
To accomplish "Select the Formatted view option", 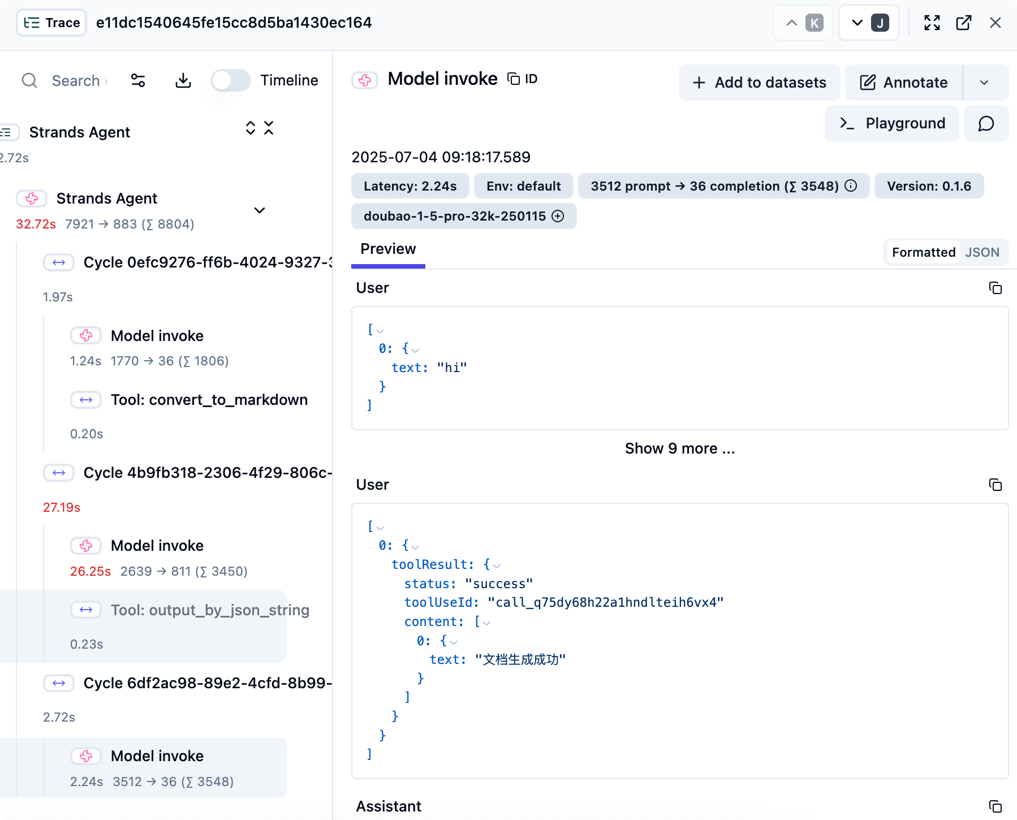I will (923, 252).
